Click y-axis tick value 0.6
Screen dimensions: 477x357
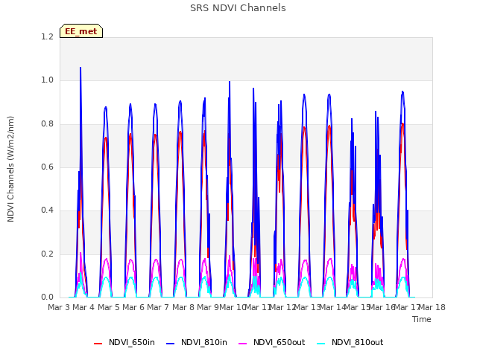(x=47, y=167)
